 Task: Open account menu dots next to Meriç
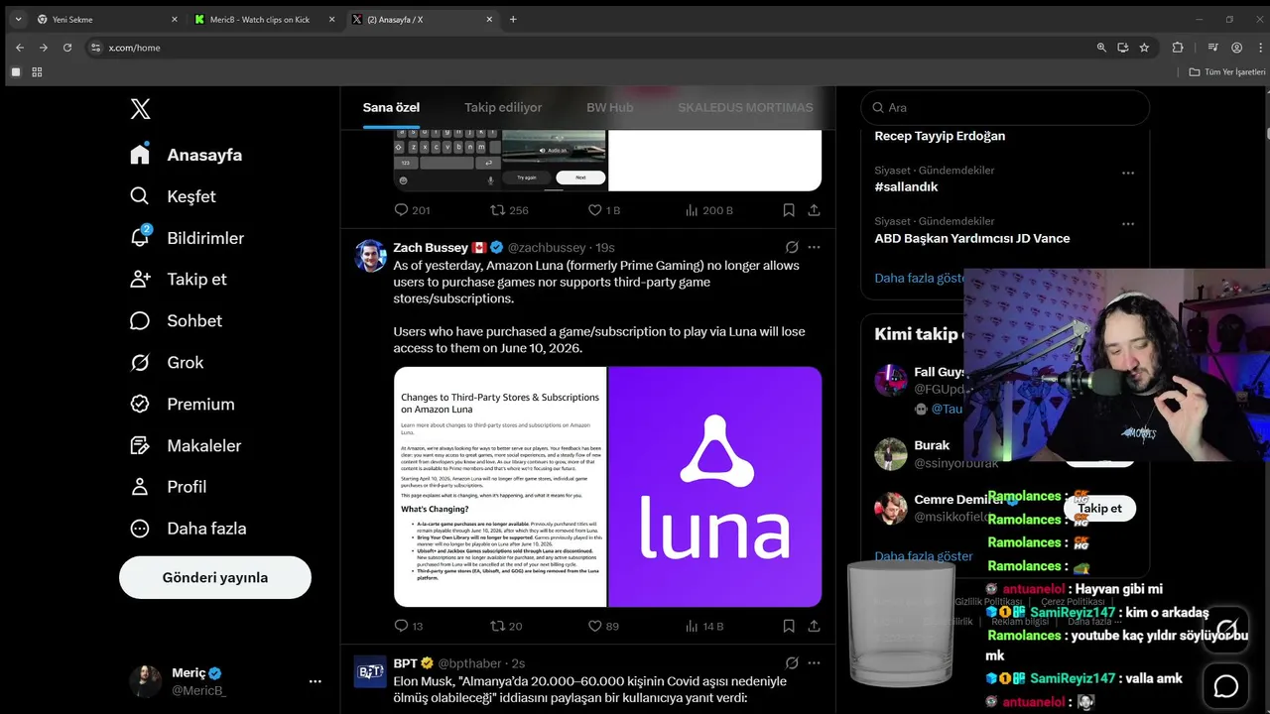[316, 681]
